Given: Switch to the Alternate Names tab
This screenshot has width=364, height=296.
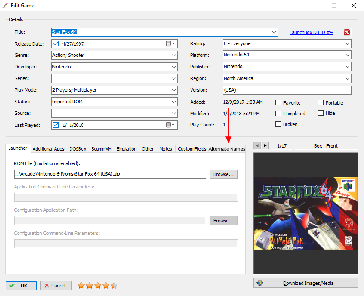Looking at the screenshot, I should (227, 149).
